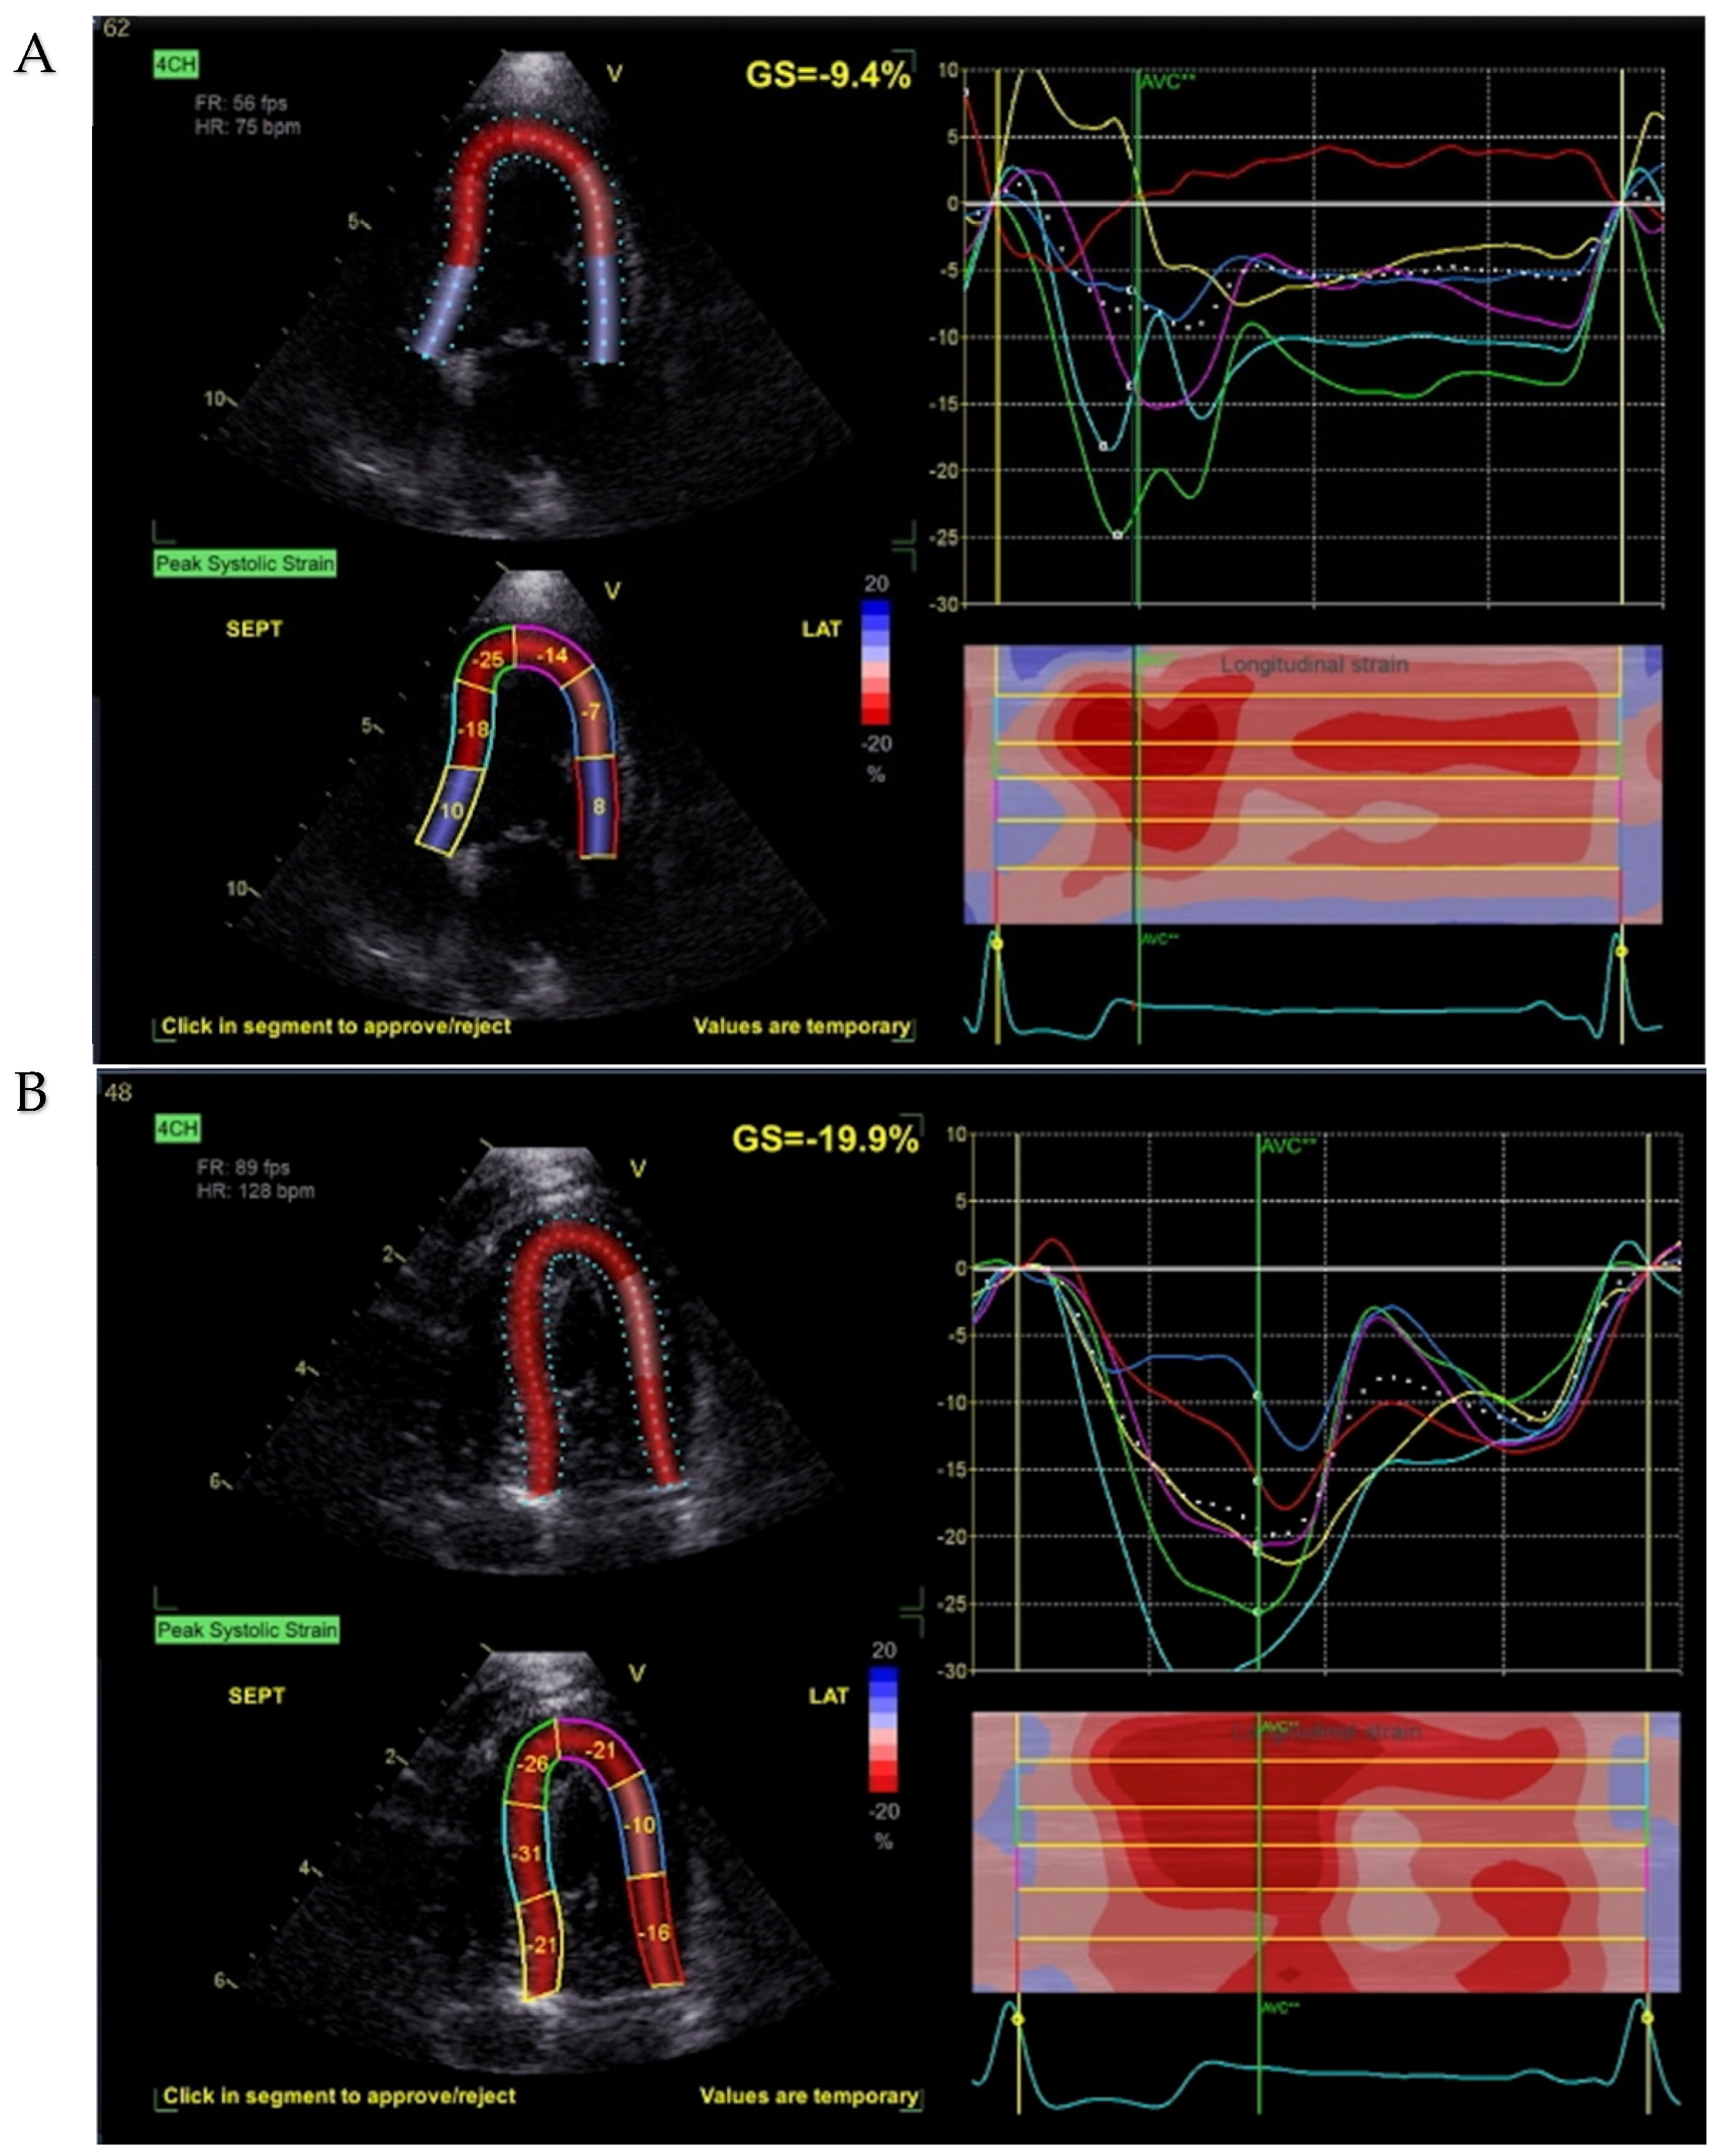The height and width of the screenshot is (2156, 1720).
Task: Click the last ECG R-wave marker in panel A
Action: (x=1621, y=951)
